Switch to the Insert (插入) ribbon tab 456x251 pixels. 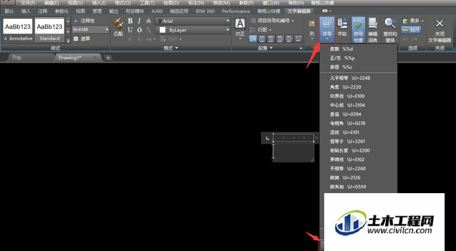26,11
